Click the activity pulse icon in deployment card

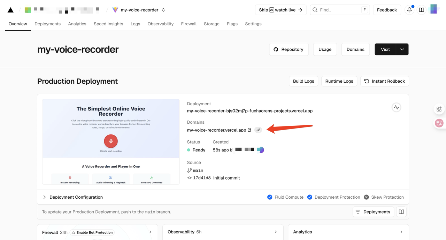[x=396, y=108]
